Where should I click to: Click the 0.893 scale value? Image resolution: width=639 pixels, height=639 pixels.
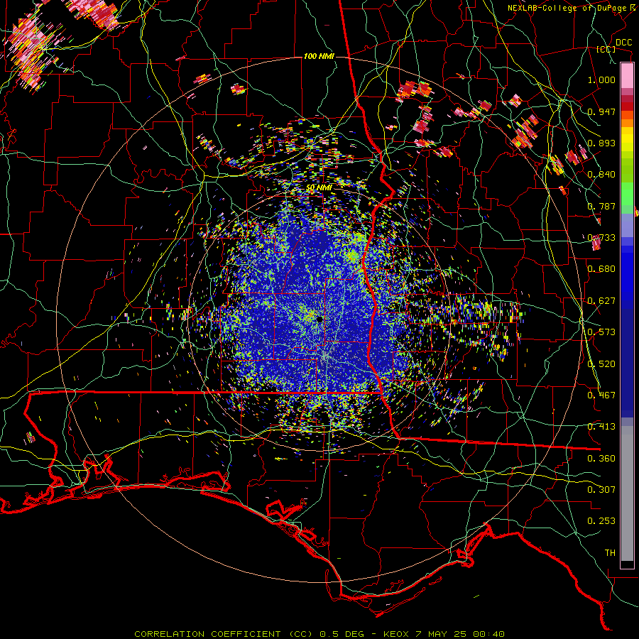601,143
